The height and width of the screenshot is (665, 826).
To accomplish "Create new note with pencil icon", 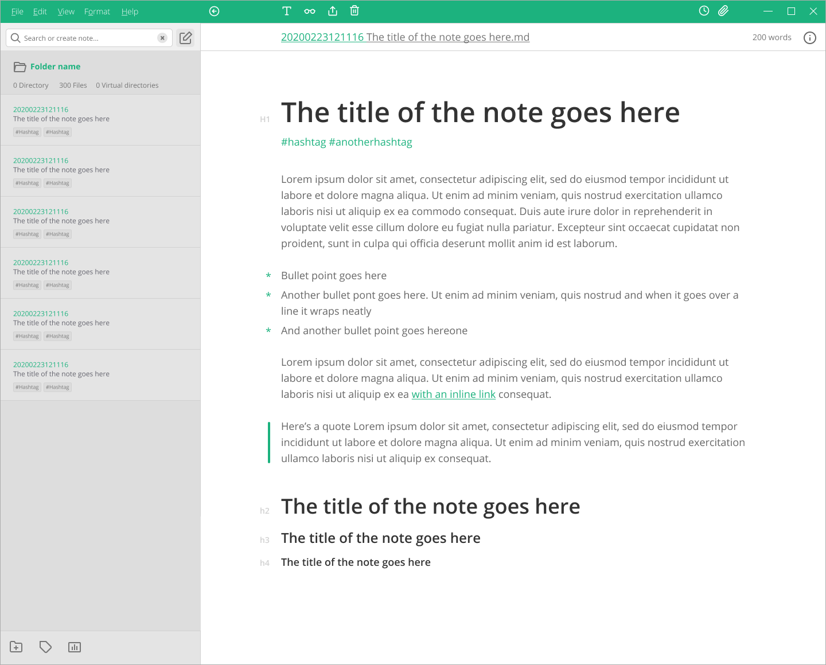I will click(x=185, y=38).
